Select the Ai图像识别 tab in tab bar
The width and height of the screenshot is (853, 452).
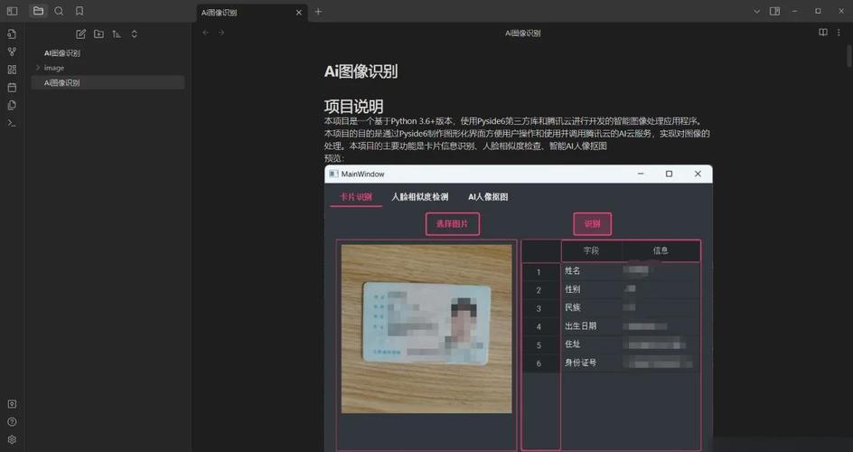click(x=252, y=13)
